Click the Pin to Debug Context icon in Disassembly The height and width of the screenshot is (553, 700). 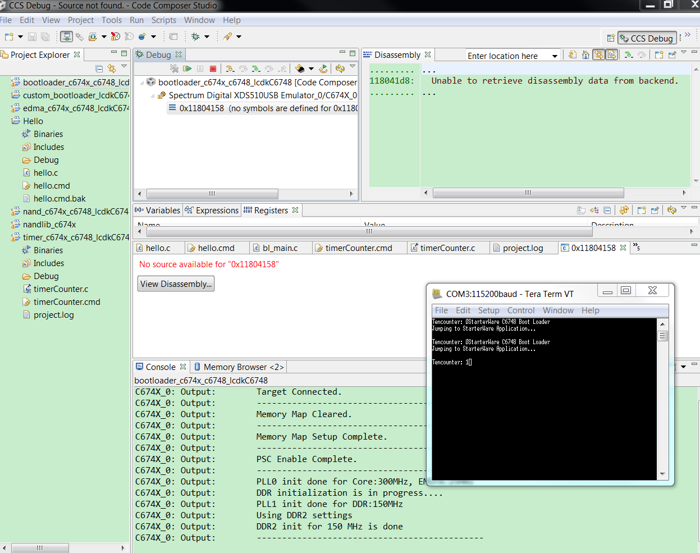pyautogui.click(x=672, y=55)
